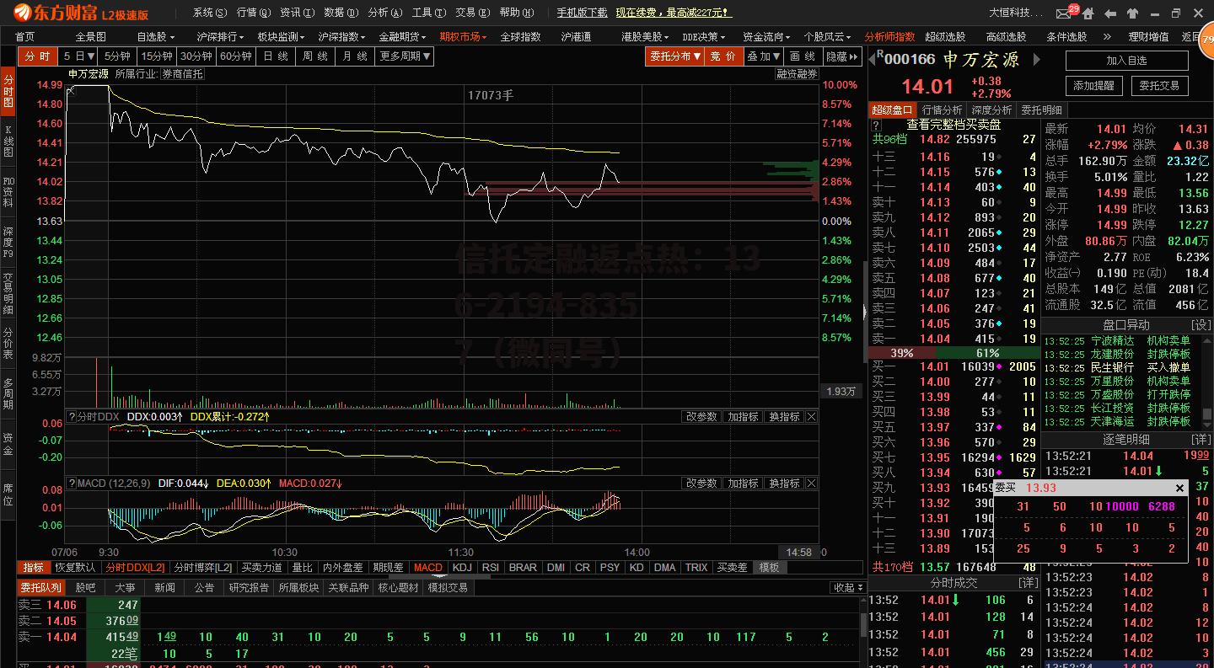The height and width of the screenshot is (668, 1214).
Task: Switch to the 行情分析 tab
Action: click(x=942, y=110)
